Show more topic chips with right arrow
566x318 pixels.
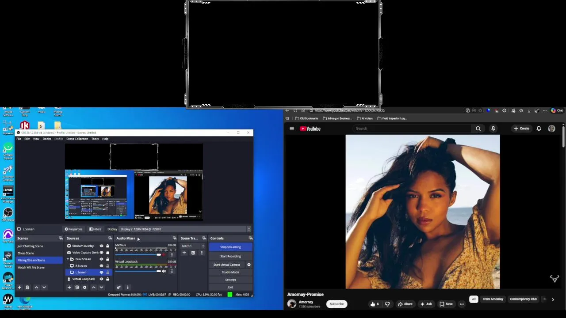click(x=553, y=299)
